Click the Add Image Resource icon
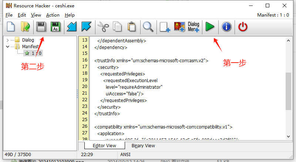The width and height of the screenshot is (296, 162). [x=179, y=27]
